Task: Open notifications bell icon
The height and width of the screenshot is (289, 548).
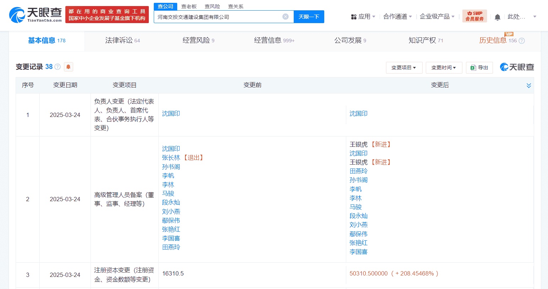Action: [x=497, y=17]
